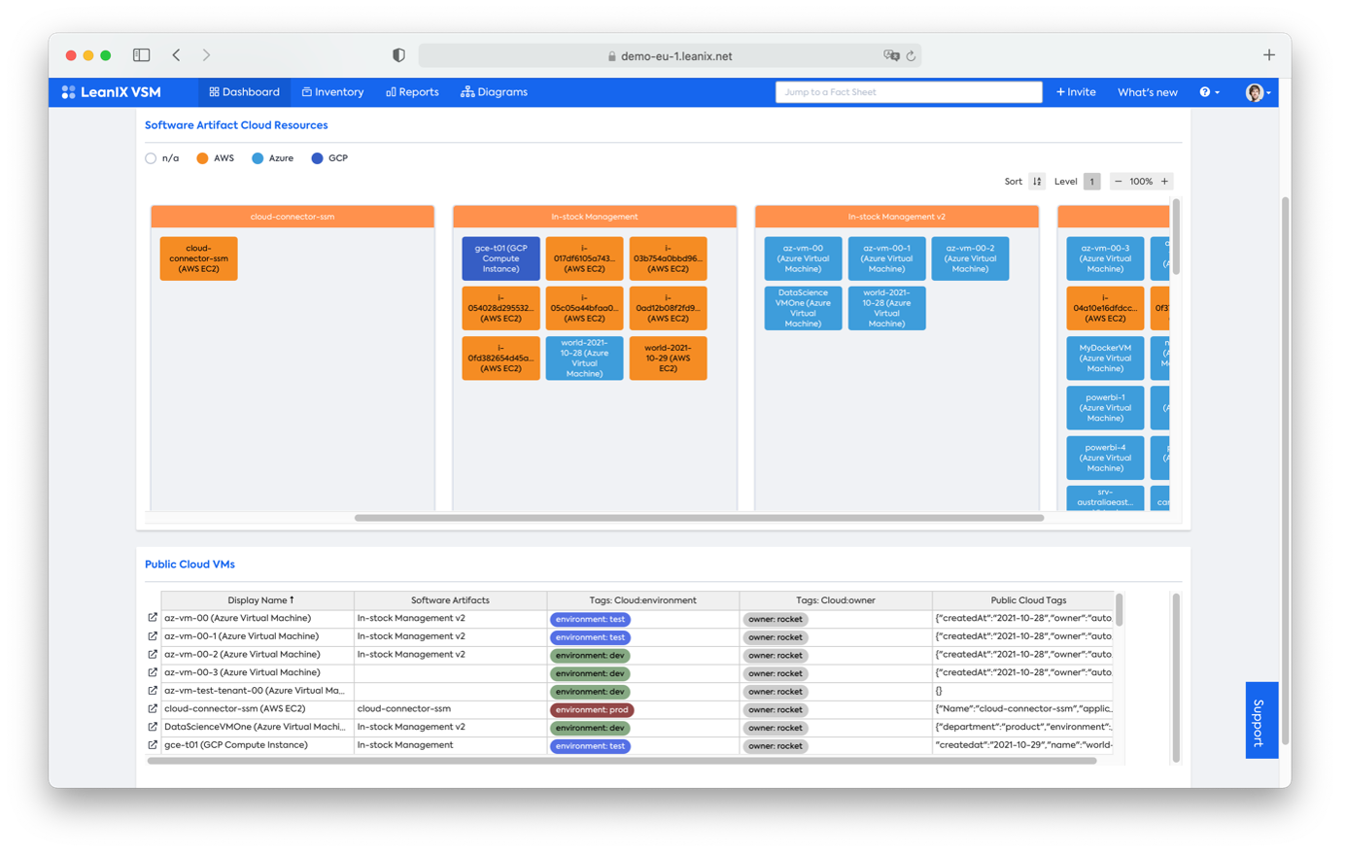Select the MyDockerVM Azure tile
The image size is (1345, 855).
tap(1105, 358)
